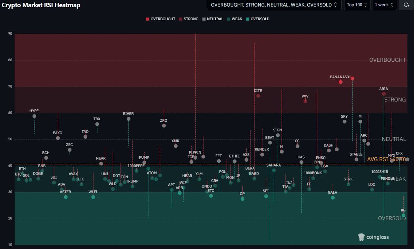Click the refresh icon button
The image size is (414, 249).
pyautogui.click(x=406, y=5)
